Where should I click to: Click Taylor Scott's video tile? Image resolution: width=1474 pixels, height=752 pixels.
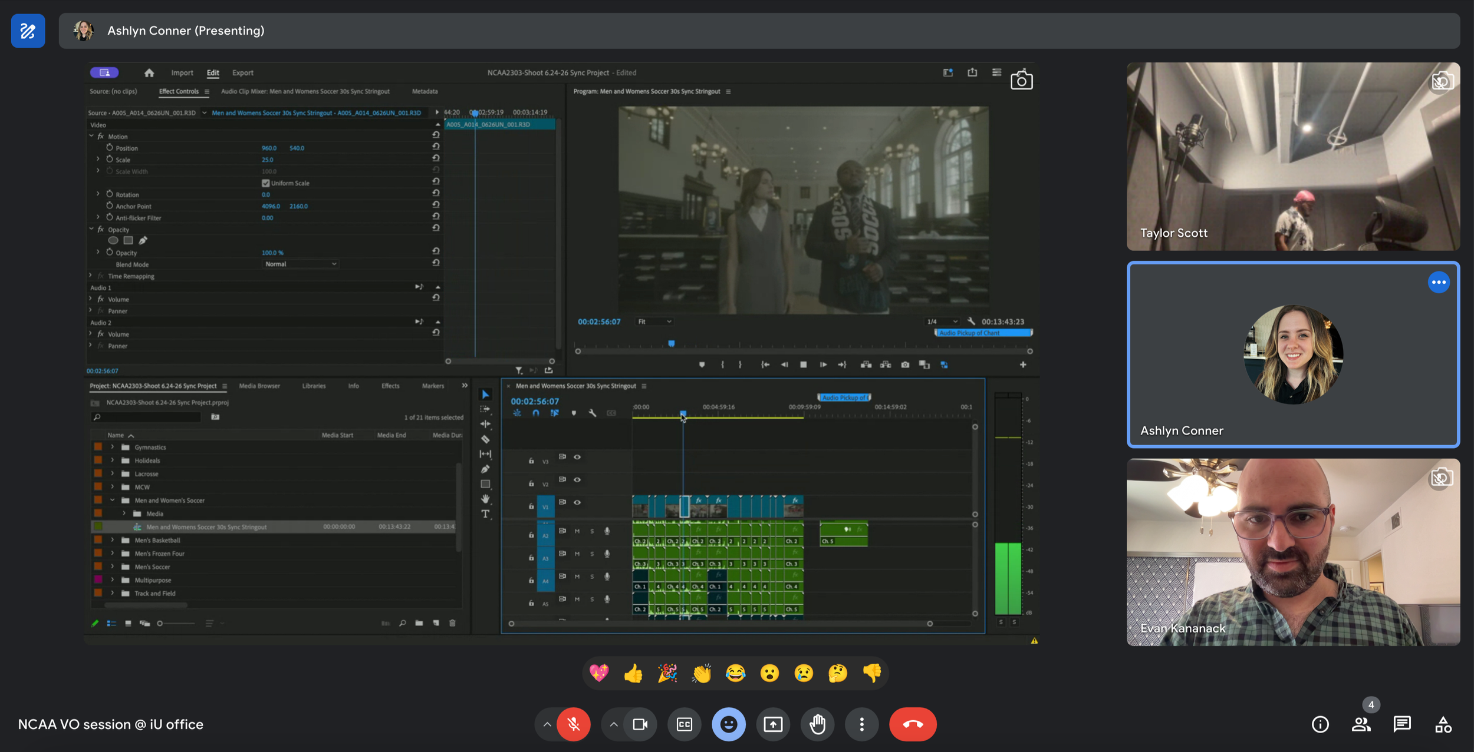point(1292,157)
